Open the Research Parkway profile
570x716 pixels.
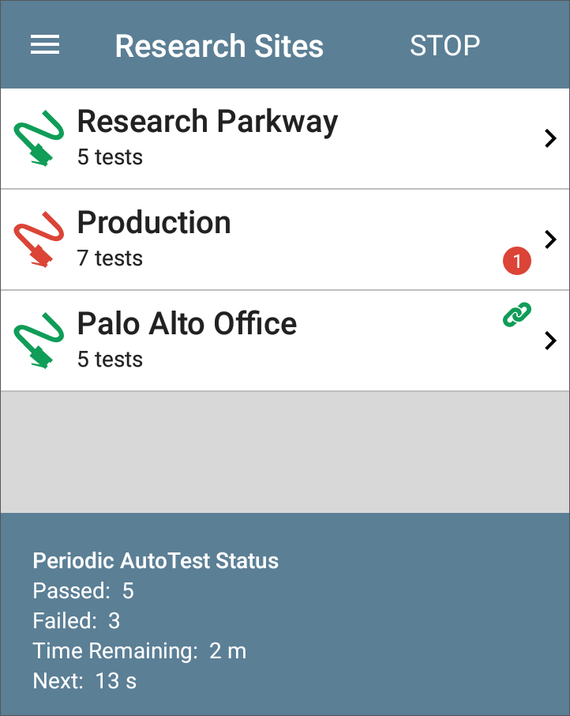click(x=285, y=138)
